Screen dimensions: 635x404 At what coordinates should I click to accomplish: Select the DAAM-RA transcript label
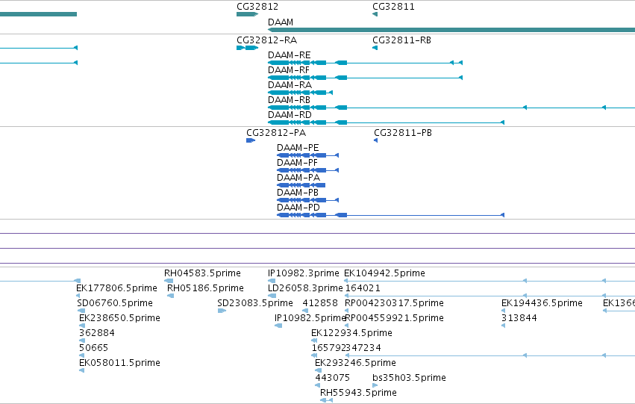coord(290,85)
